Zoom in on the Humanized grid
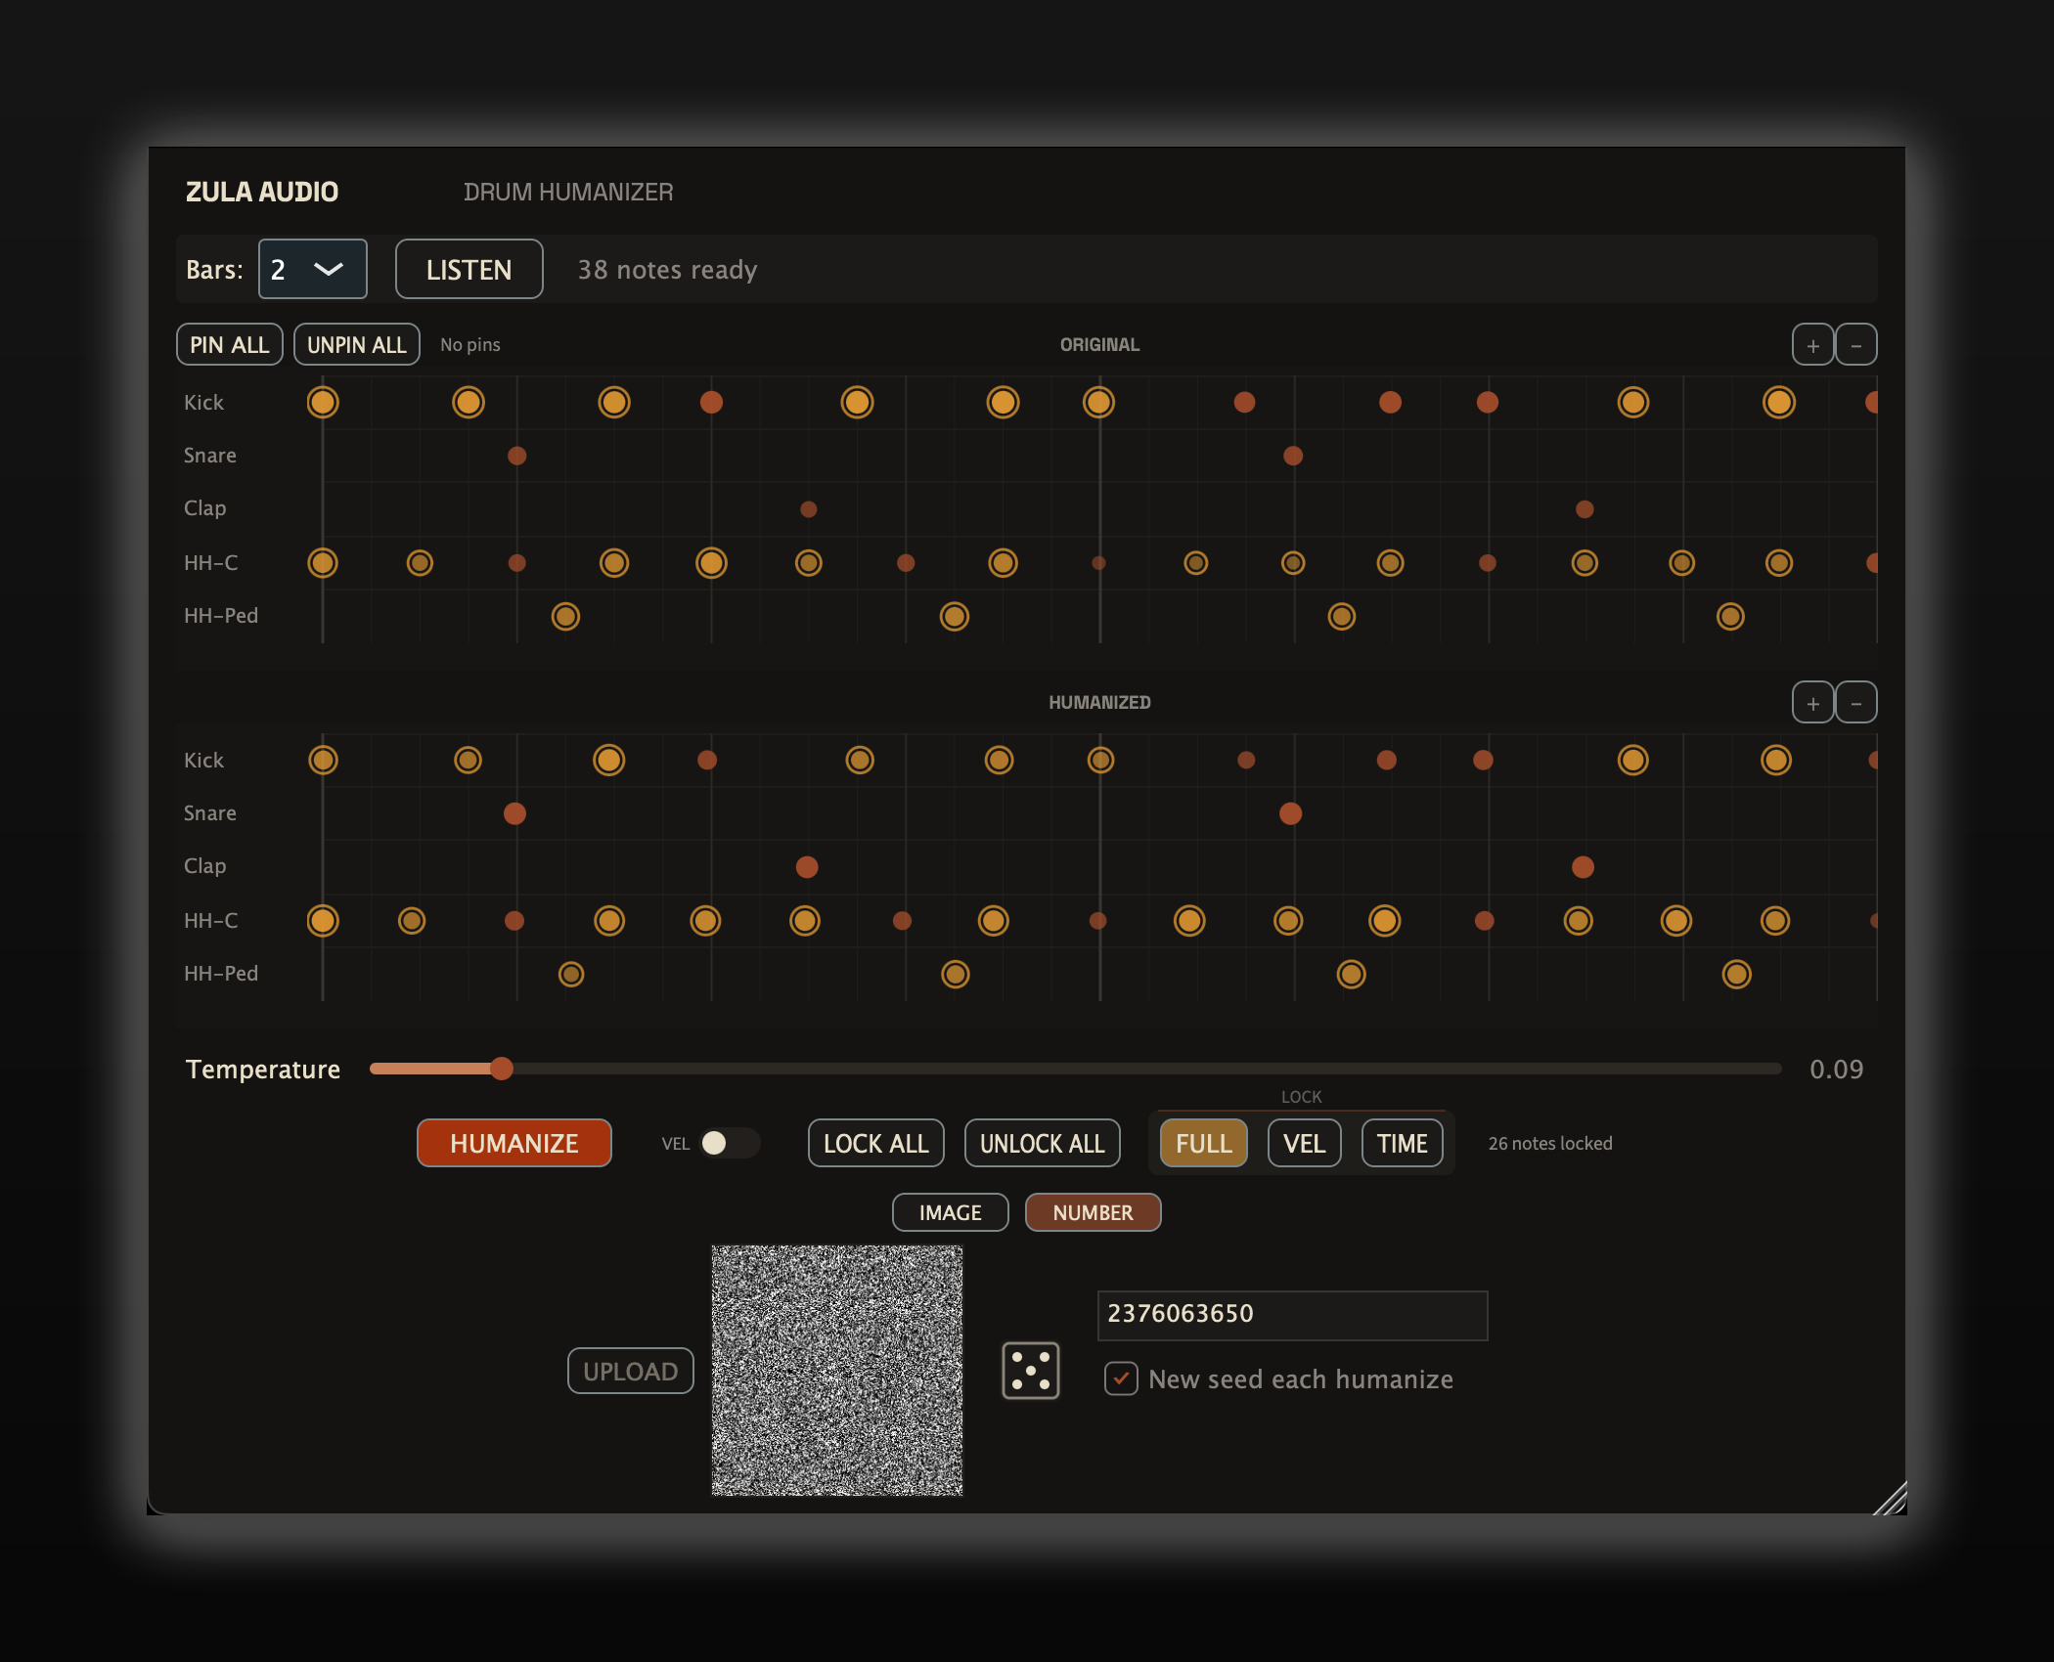This screenshot has width=2054, height=1662. (1812, 703)
